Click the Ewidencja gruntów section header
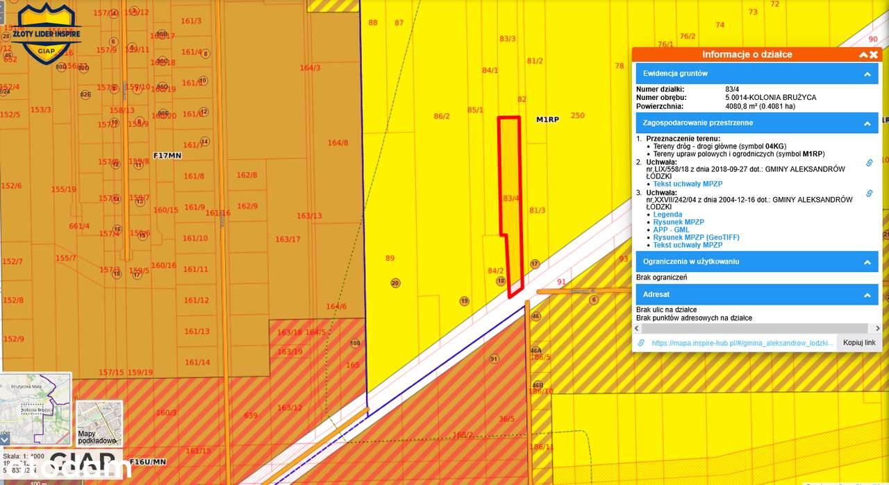 click(757, 74)
